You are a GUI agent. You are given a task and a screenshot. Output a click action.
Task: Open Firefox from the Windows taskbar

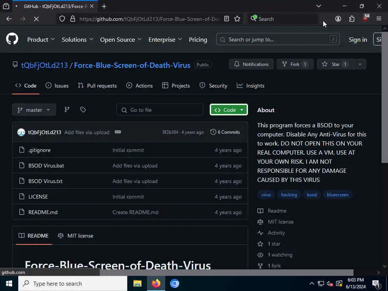pyautogui.click(x=156, y=283)
